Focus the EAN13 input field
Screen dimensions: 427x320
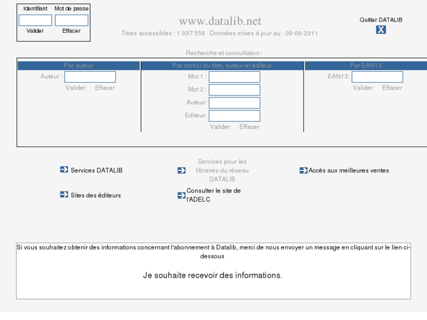click(x=378, y=77)
